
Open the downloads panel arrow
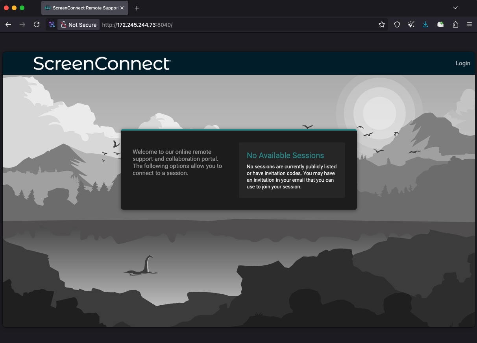tap(425, 24)
